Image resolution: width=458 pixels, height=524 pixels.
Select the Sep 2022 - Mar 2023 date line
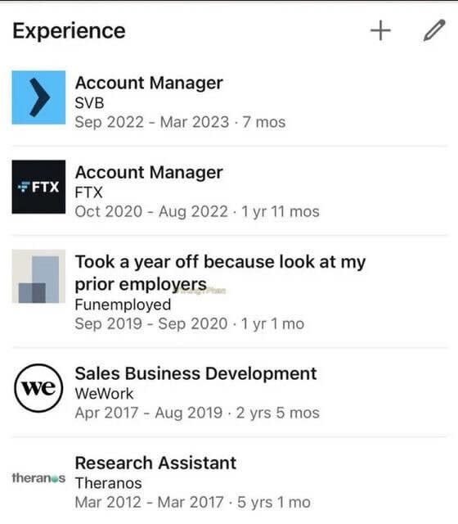180,122
